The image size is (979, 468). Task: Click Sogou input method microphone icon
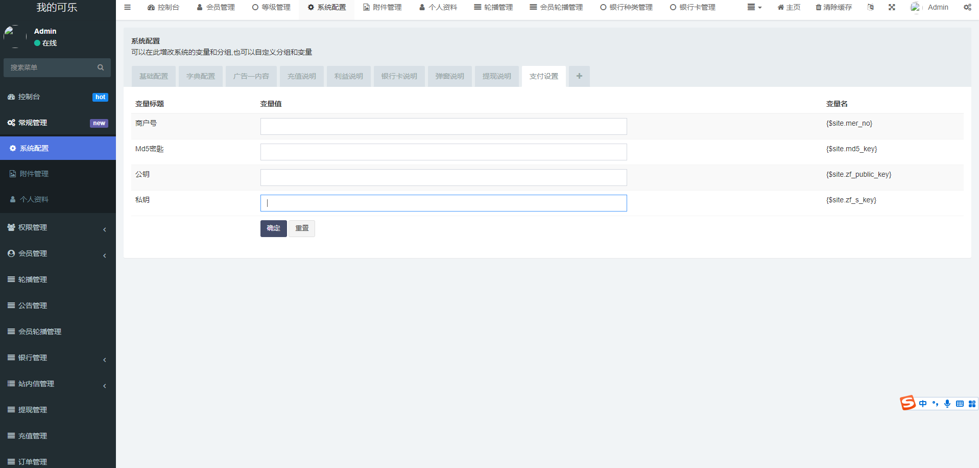947,404
